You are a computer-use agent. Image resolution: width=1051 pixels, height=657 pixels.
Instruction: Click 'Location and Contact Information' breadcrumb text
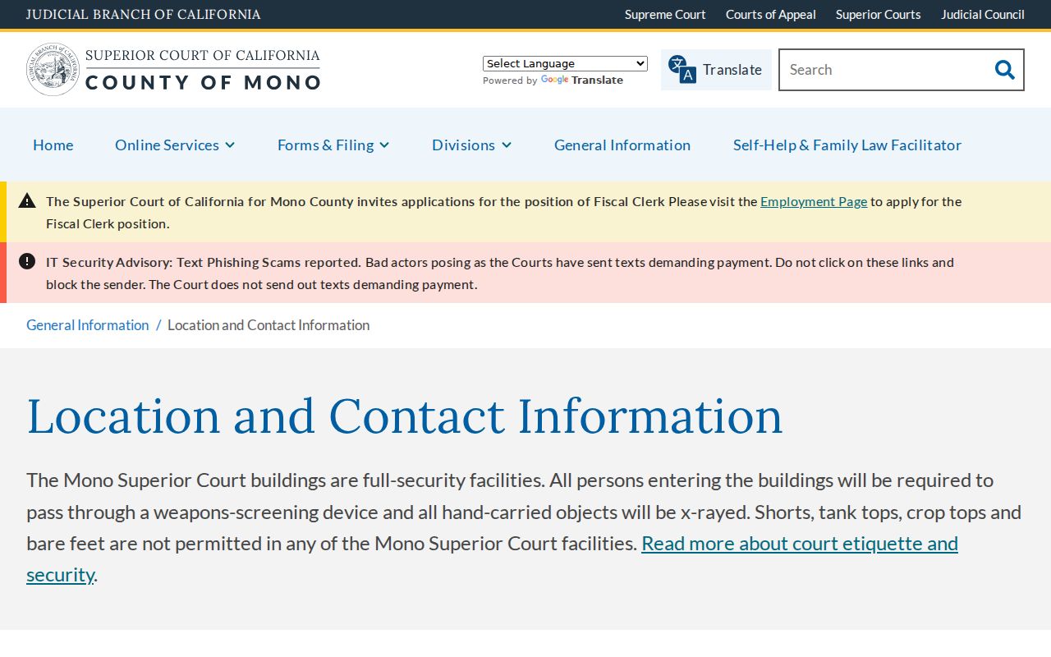(268, 324)
